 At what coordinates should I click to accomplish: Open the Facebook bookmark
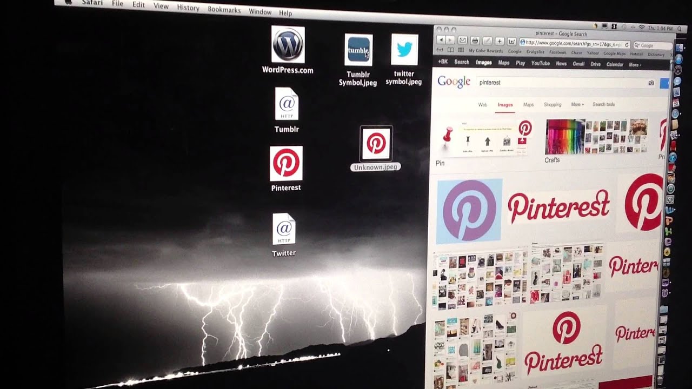557,52
